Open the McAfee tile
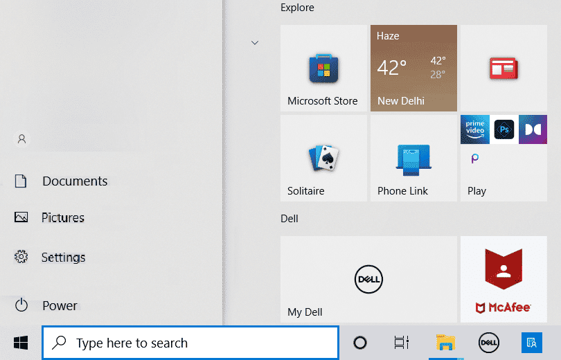Screen dimensions: 561x360 [504, 279]
